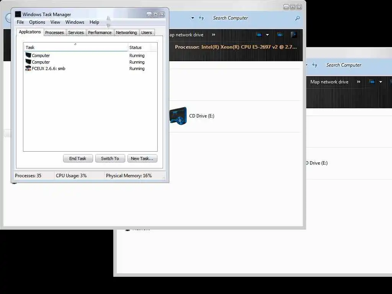Sort by the Task column header

tap(75, 47)
